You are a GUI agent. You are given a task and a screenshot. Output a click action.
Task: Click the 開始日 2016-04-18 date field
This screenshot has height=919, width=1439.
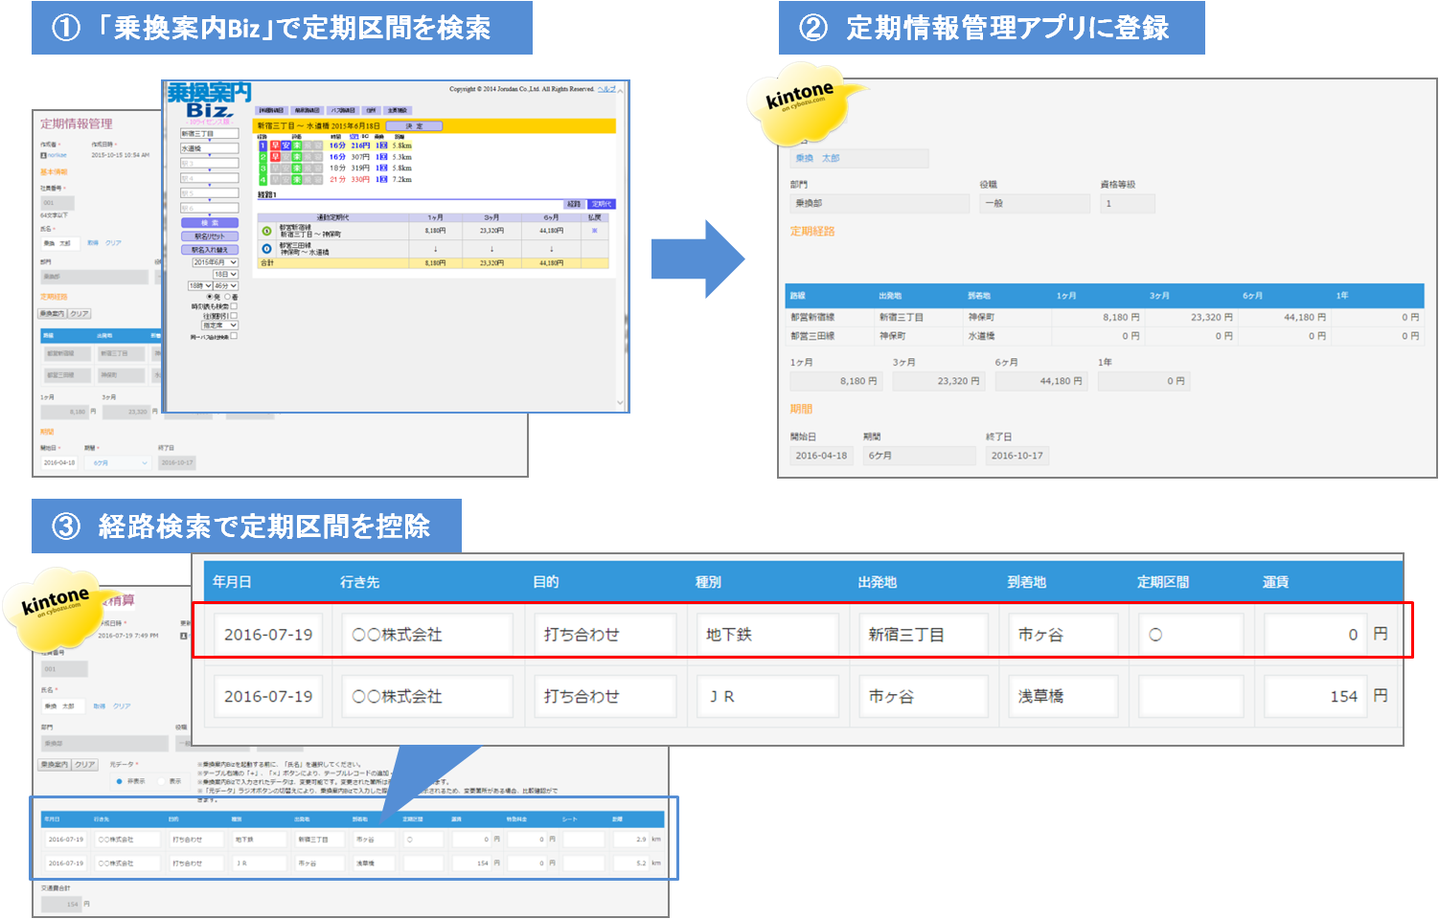[59, 462]
